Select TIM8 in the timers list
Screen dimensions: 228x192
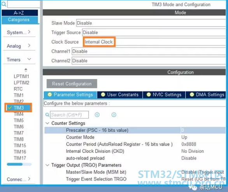coord(19,139)
